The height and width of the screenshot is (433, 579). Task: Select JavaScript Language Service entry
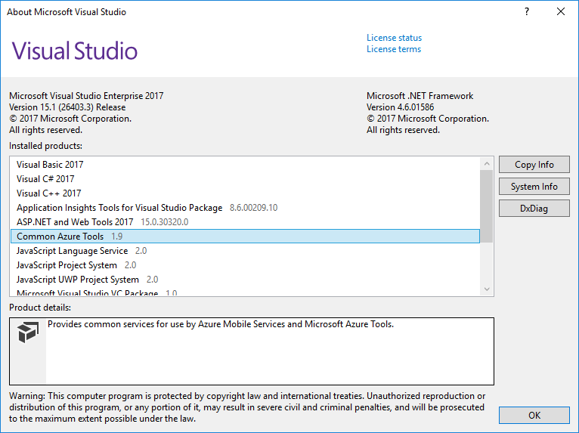[245, 251]
